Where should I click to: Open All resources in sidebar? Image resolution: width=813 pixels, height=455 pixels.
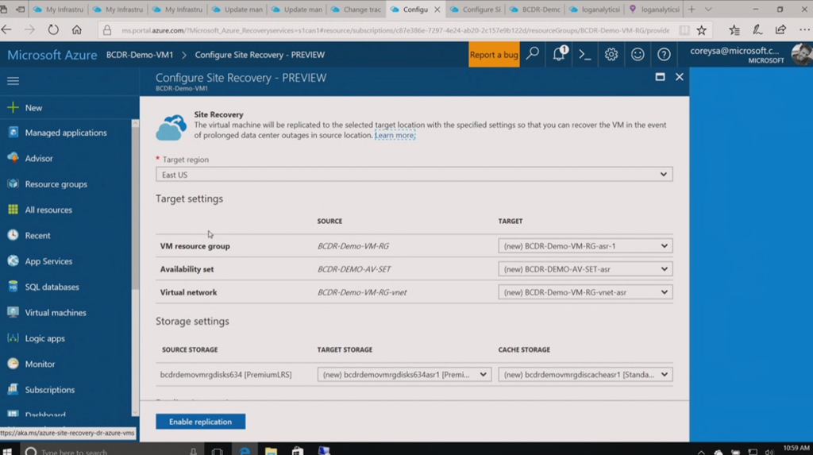tap(48, 210)
